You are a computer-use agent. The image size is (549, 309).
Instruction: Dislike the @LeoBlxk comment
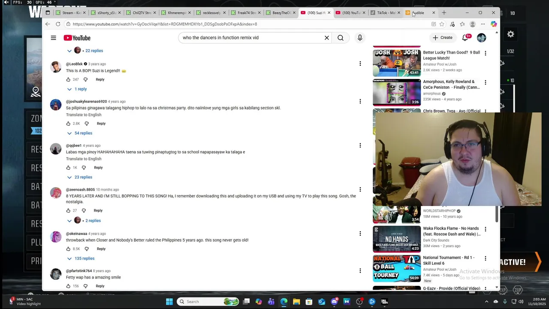(x=85, y=79)
